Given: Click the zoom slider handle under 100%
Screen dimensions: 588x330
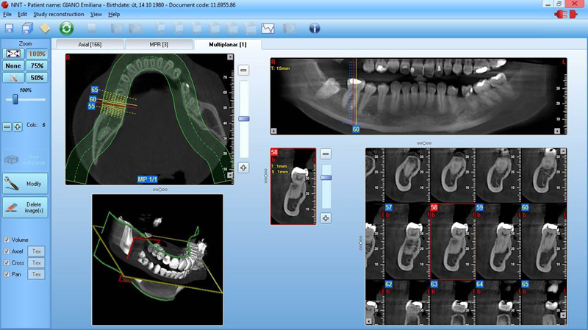Looking at the screenshot, I should [x=15, y=98].
